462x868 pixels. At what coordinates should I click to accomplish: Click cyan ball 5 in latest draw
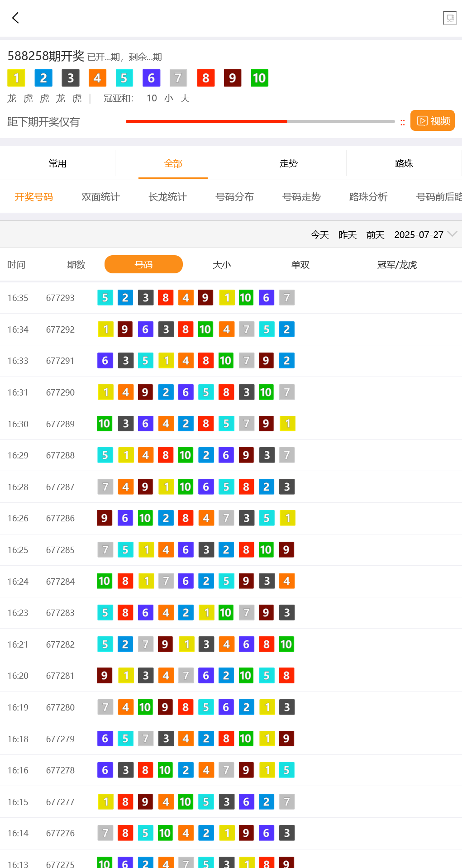[x=124, y=78]
